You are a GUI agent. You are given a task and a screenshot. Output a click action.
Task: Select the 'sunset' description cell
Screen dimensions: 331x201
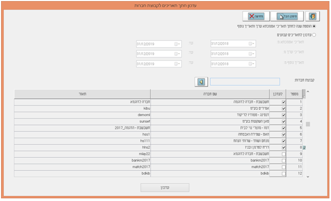(x=82, y=121)
